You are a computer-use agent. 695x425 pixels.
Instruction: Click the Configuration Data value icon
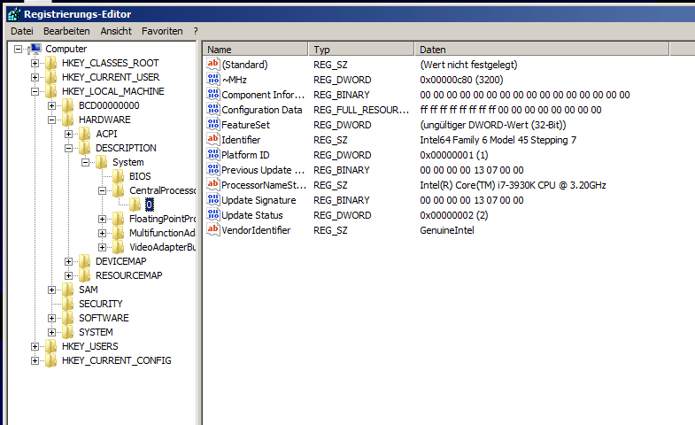click(213, 110)
